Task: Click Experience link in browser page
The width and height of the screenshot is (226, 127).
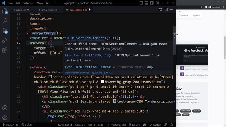Action: pyautogui.click(x=183, y=15)
